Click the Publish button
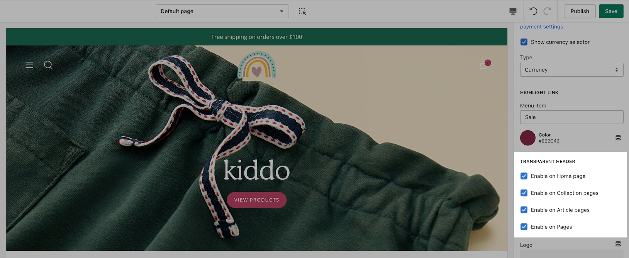629x258 pixels. click(x=580, y=11)
